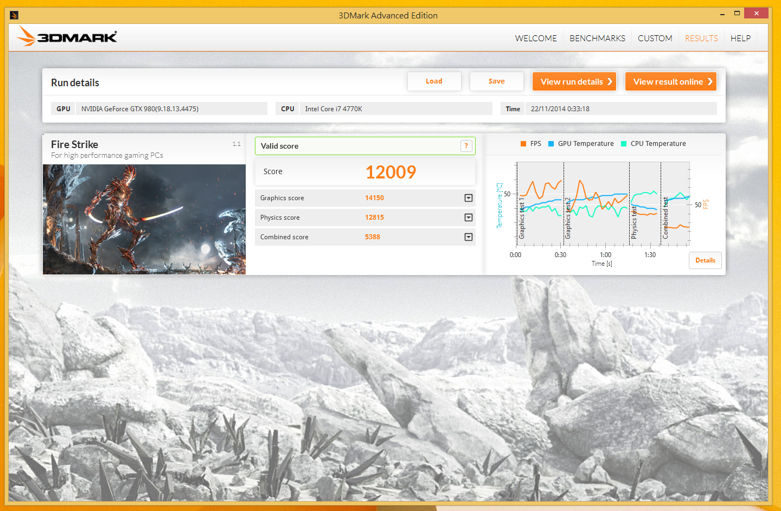The width and height of the screenshot is (781, 511).
Task: Click the CPU Temperature green legend swatch
Action: [624, 144]
